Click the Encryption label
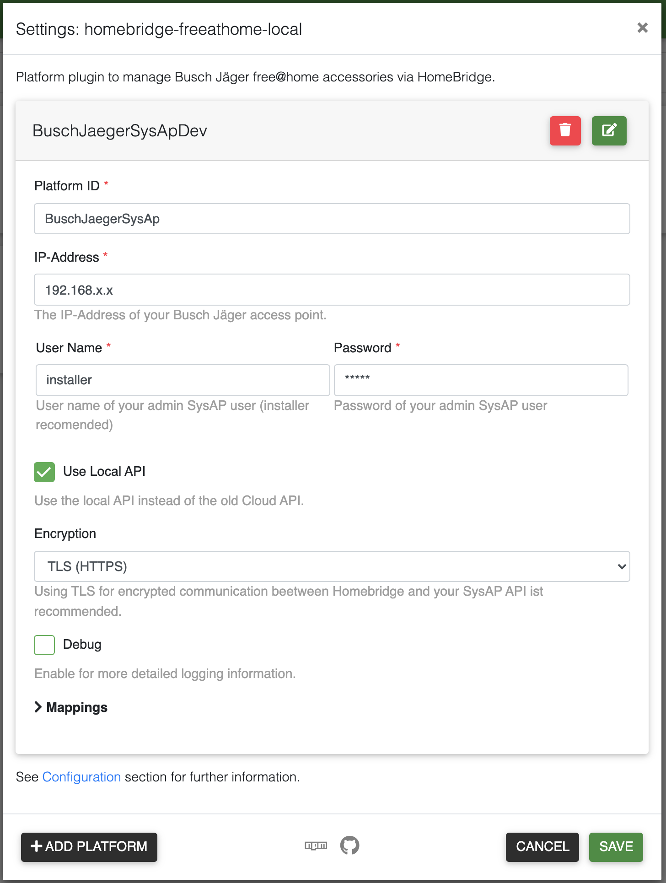Image resolution: width=666 pixels, height=883 pixels. point(65,534)
